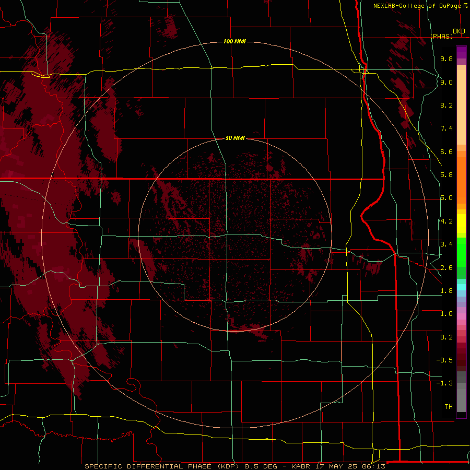Click the 0.2 legend value

(x=446, y=337)
